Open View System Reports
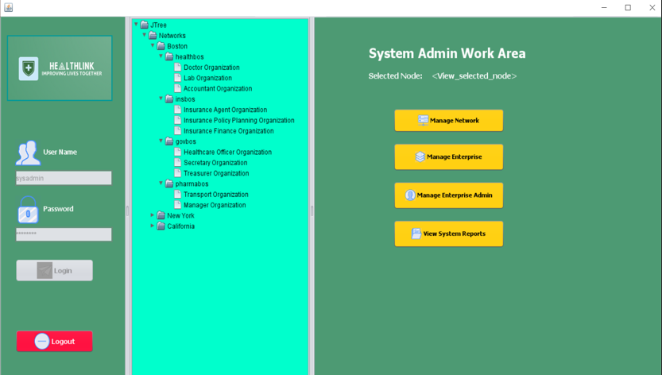The width and height of the screenshot is (662, 375). click(448, 234)
